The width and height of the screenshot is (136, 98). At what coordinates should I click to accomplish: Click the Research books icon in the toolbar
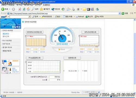coord(93,9)
